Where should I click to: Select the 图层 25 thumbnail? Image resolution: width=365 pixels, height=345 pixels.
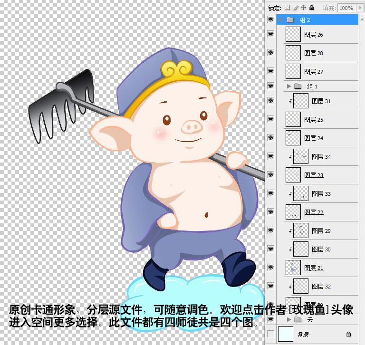click(293, 119)
